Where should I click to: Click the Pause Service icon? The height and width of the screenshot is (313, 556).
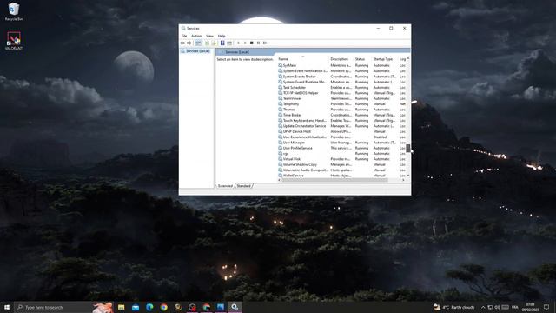tap(258, 43)
